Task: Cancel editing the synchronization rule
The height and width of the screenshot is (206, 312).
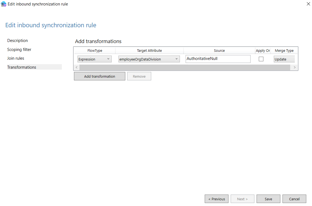Action: click(x=294, y=199)
